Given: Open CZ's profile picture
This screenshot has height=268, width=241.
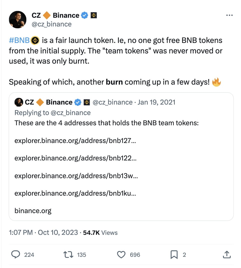Looking at the screenshot, I should [17, 19].
